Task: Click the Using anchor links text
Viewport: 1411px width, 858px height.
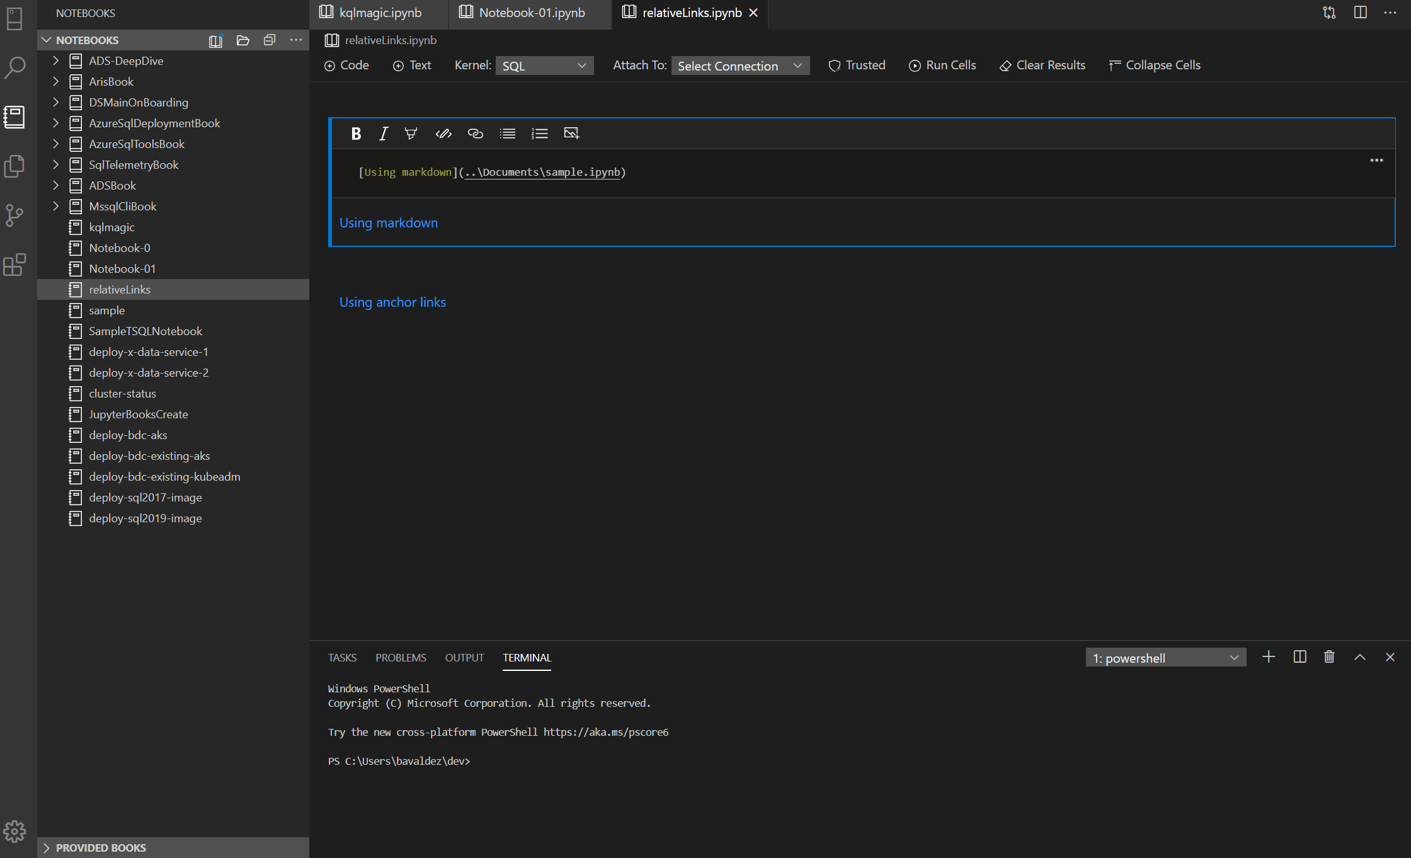Action: coord(392,302)
